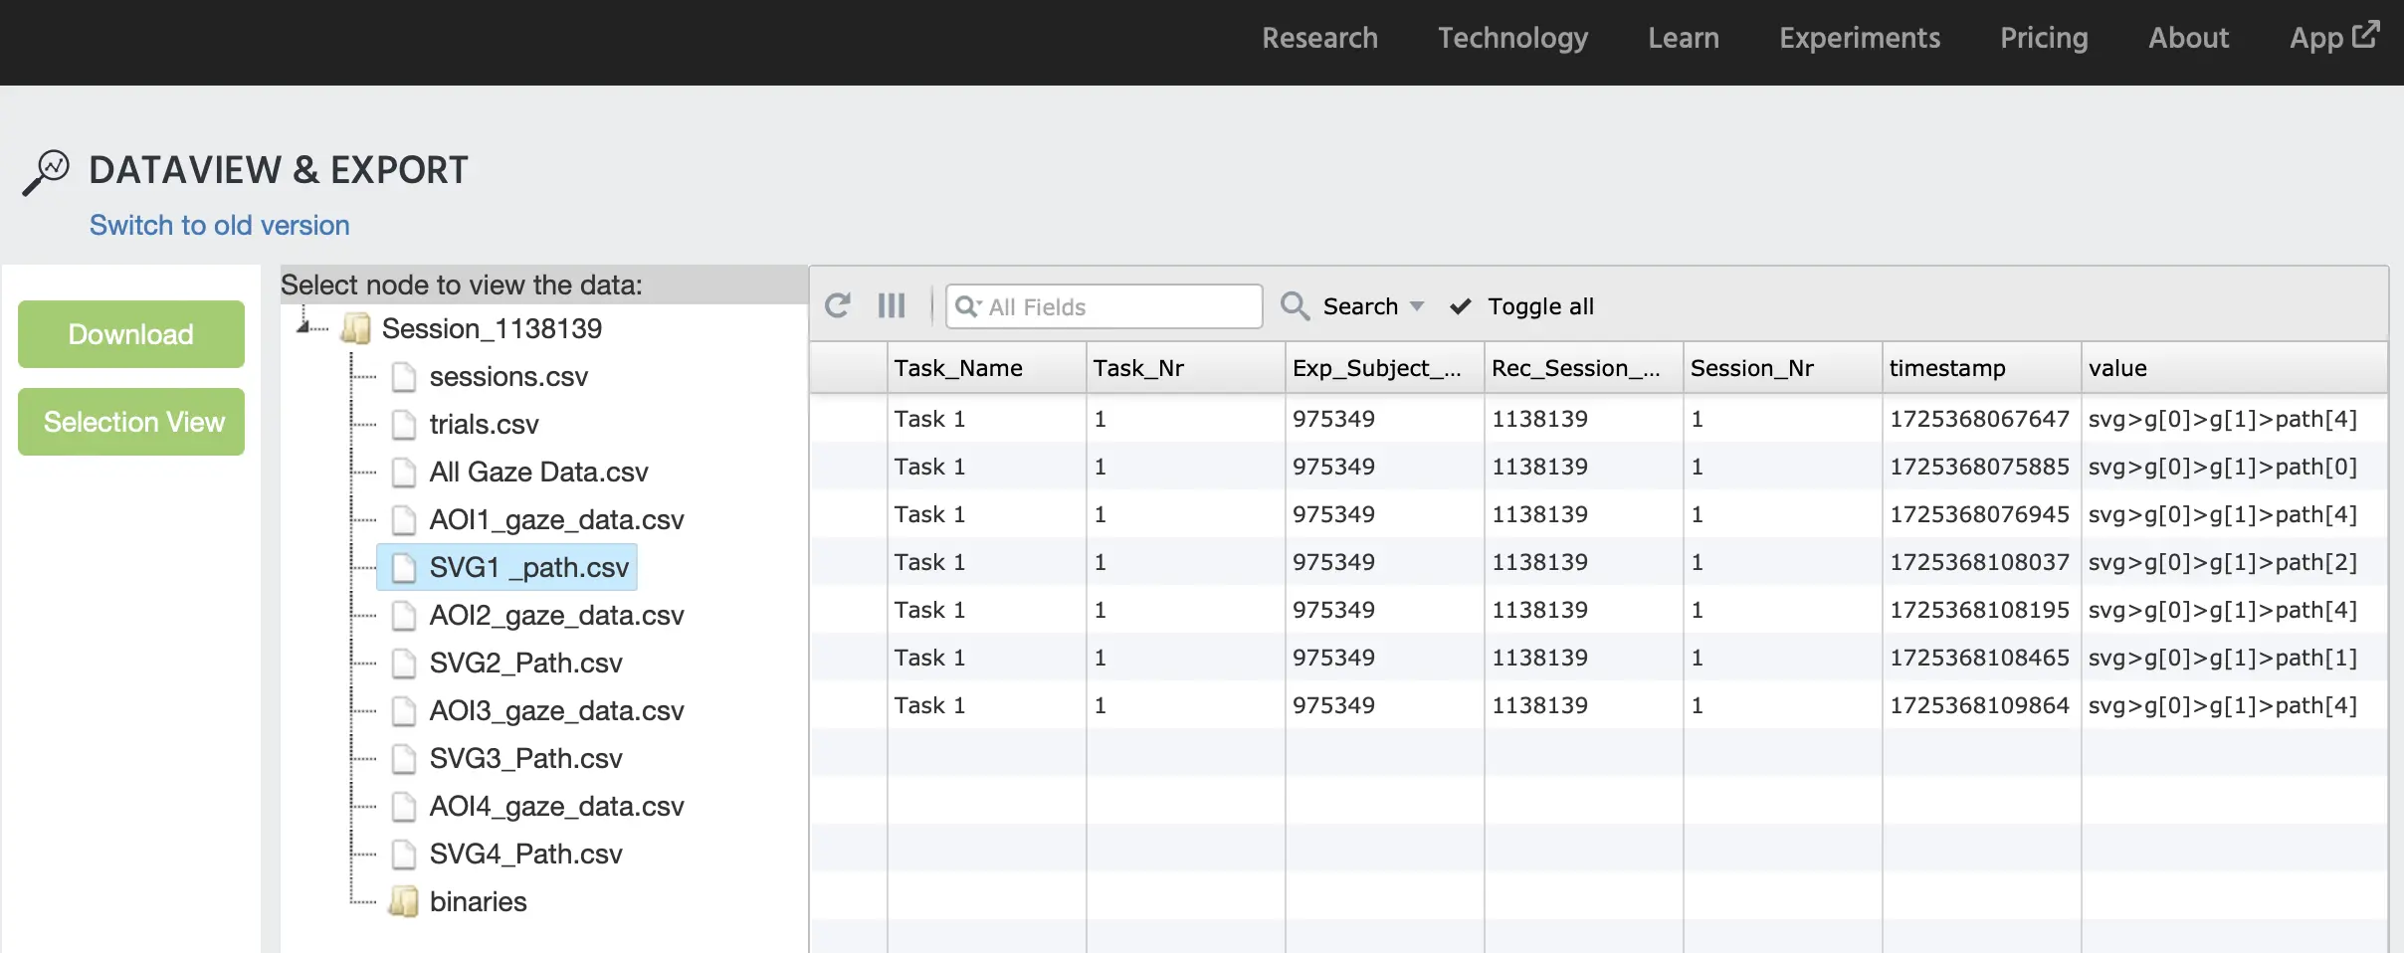Click timestamp cell 1725368076945

click(x=1981, y=514)
